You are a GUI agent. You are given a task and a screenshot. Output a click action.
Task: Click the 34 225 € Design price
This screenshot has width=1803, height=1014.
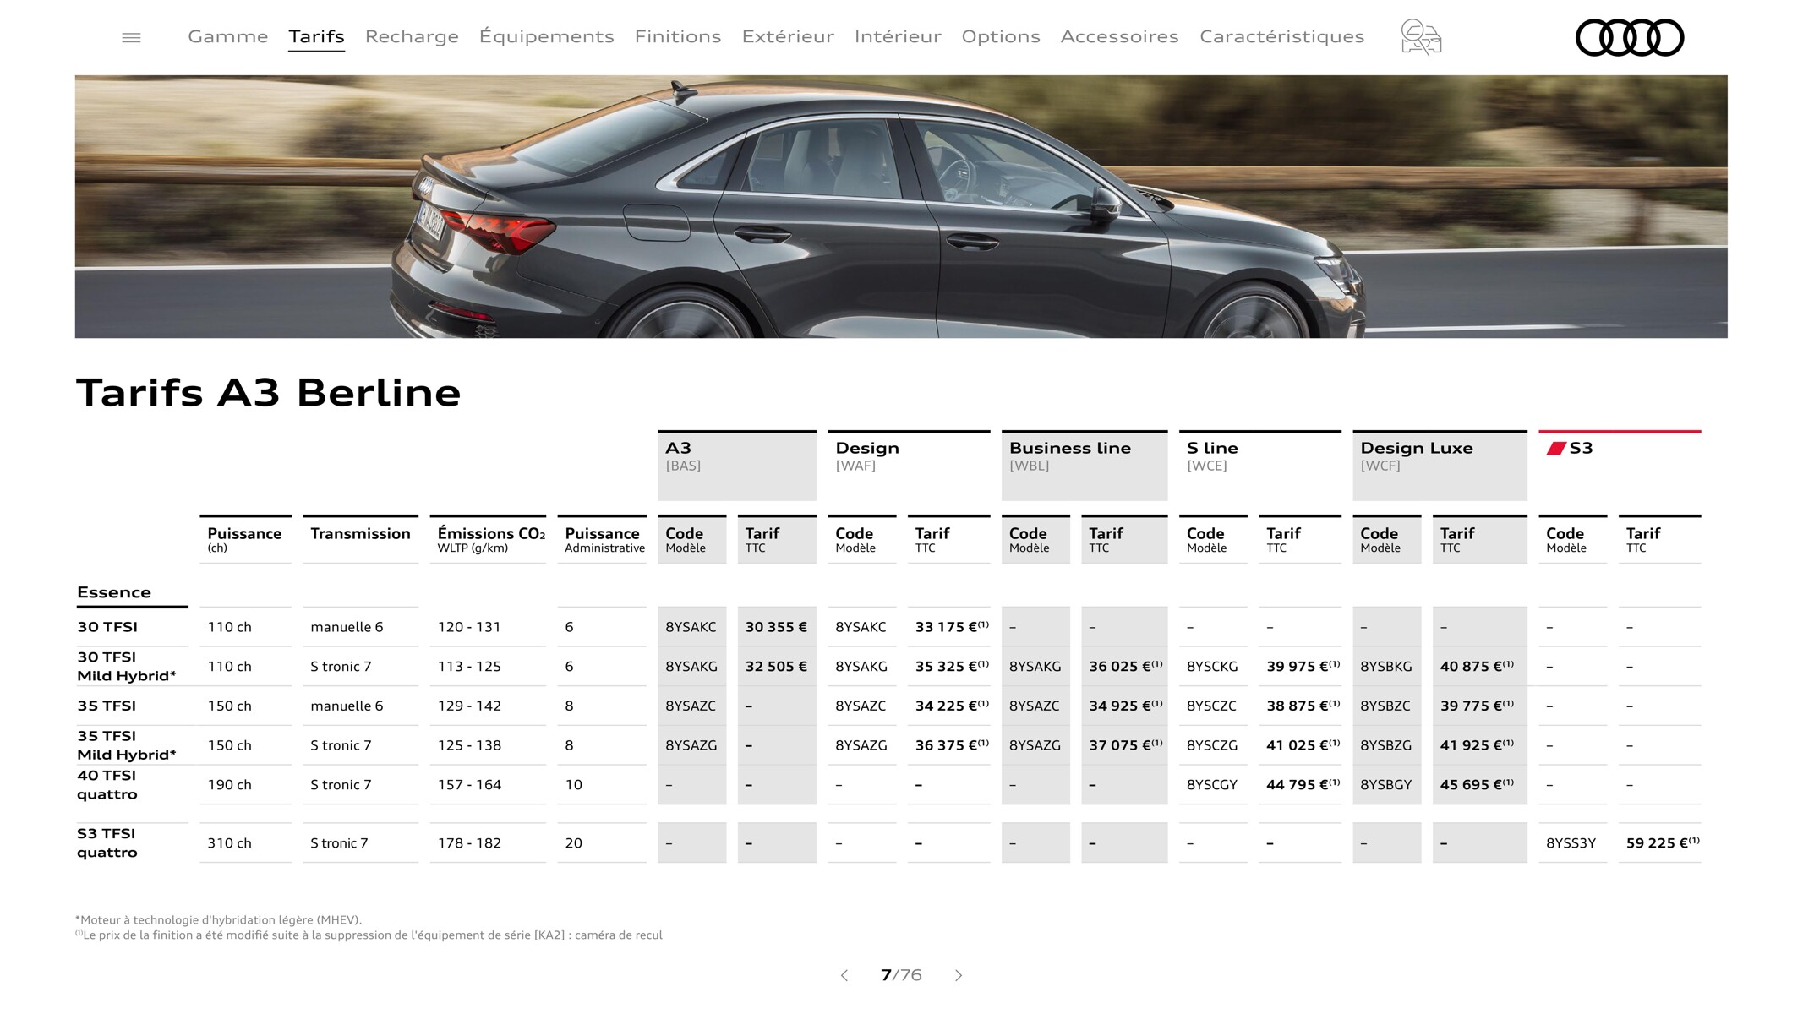(952, 706)
